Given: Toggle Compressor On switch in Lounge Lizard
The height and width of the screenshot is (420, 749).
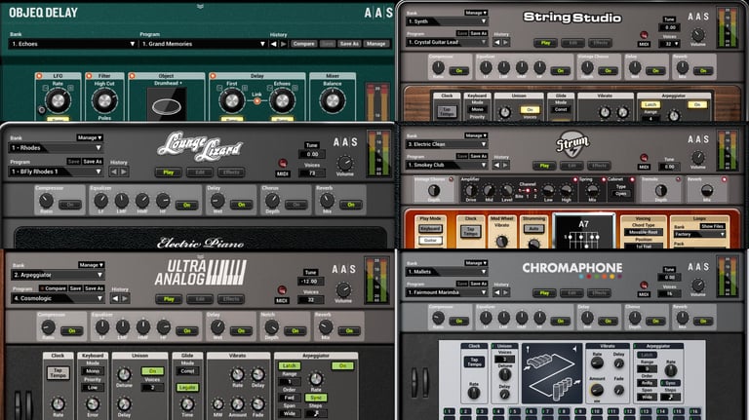Looking at the screenshot, I should 70,205.
